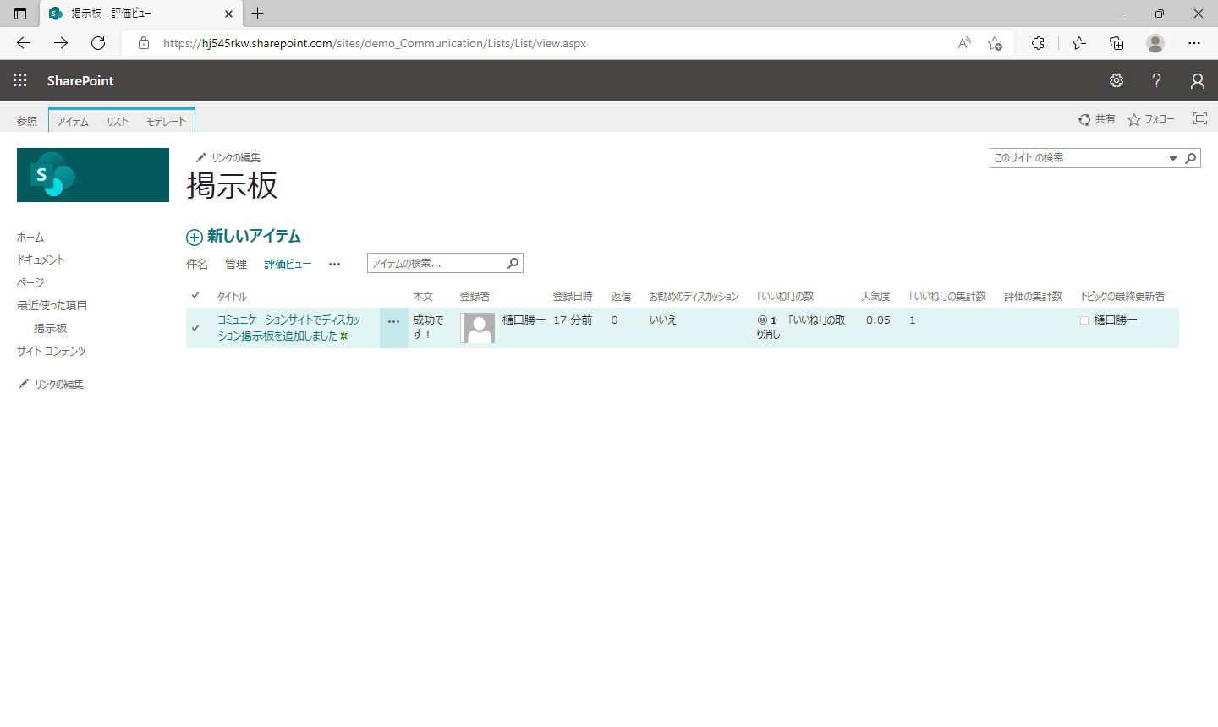Open the 参照 ribbon tab
The image size is (1218, 727).
click(x=27, y=121)
